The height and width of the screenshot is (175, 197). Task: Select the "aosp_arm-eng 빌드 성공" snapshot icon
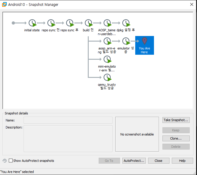pos(107,41)
